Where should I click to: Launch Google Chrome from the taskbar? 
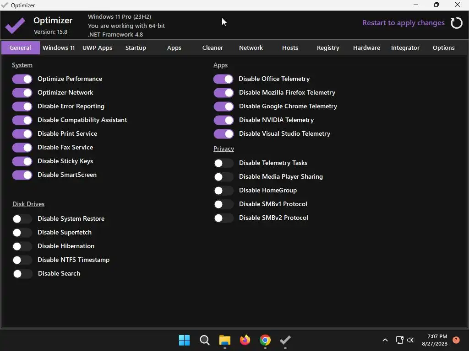tap(265, 340)
